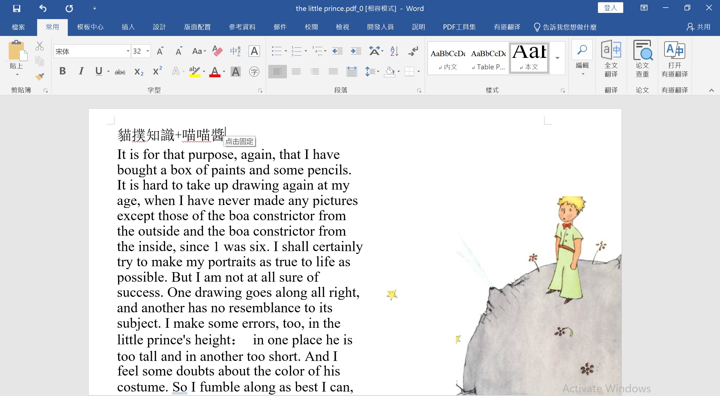Viewport: 720px width, 396px height.
Task: Open the font size dropdown showing 32
Action: (148, 51)
